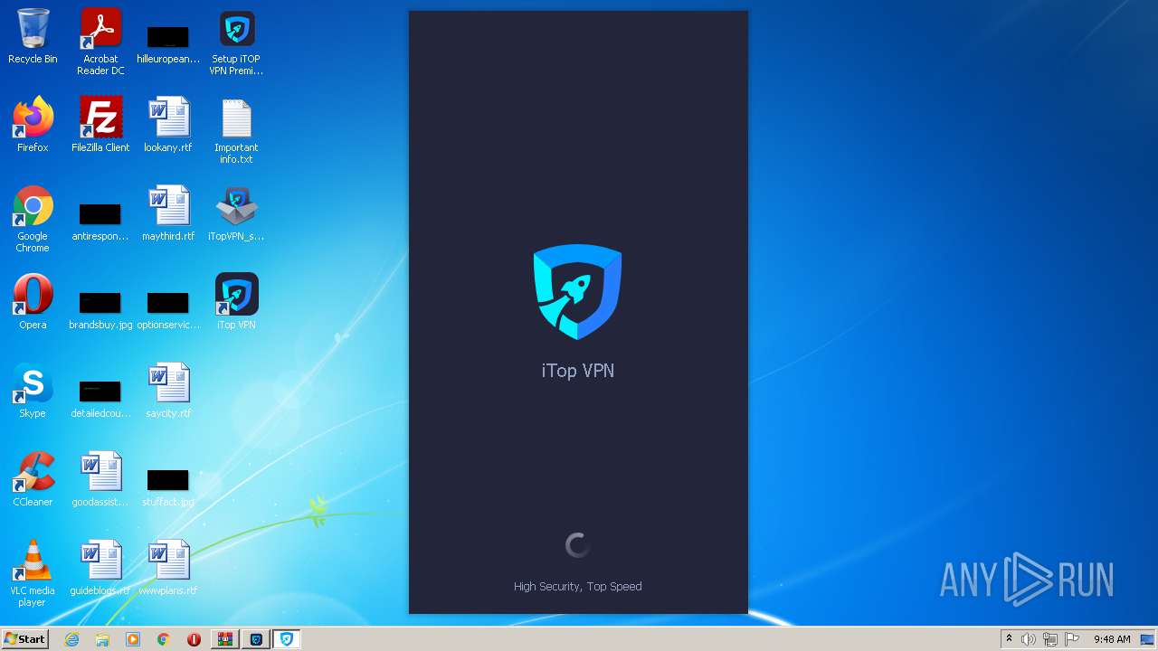Viewport: 1158px width, 651px height.
Task: Launch Opera from the taskbar
Action: pos(194,639)
